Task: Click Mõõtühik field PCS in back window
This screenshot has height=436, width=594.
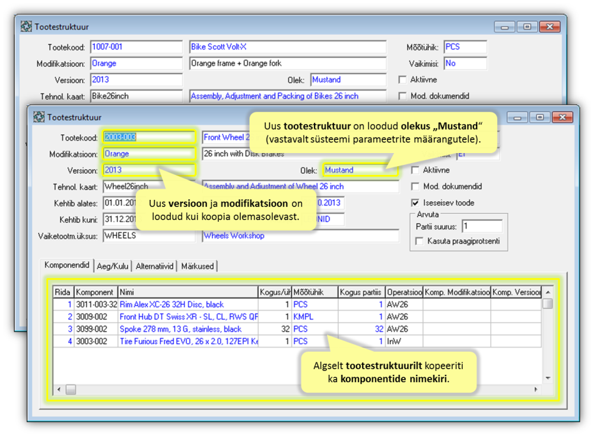Action: 465,47
